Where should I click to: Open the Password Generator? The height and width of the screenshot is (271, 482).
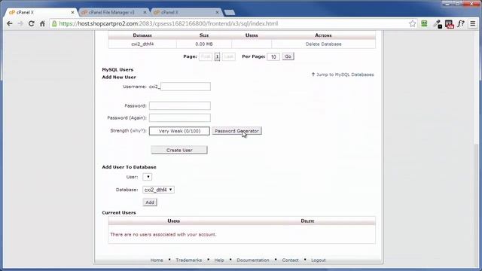[x=236, y=131]
